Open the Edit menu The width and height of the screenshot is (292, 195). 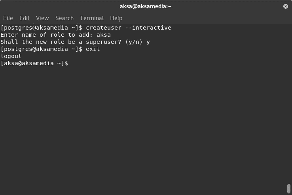pos(25,18)
